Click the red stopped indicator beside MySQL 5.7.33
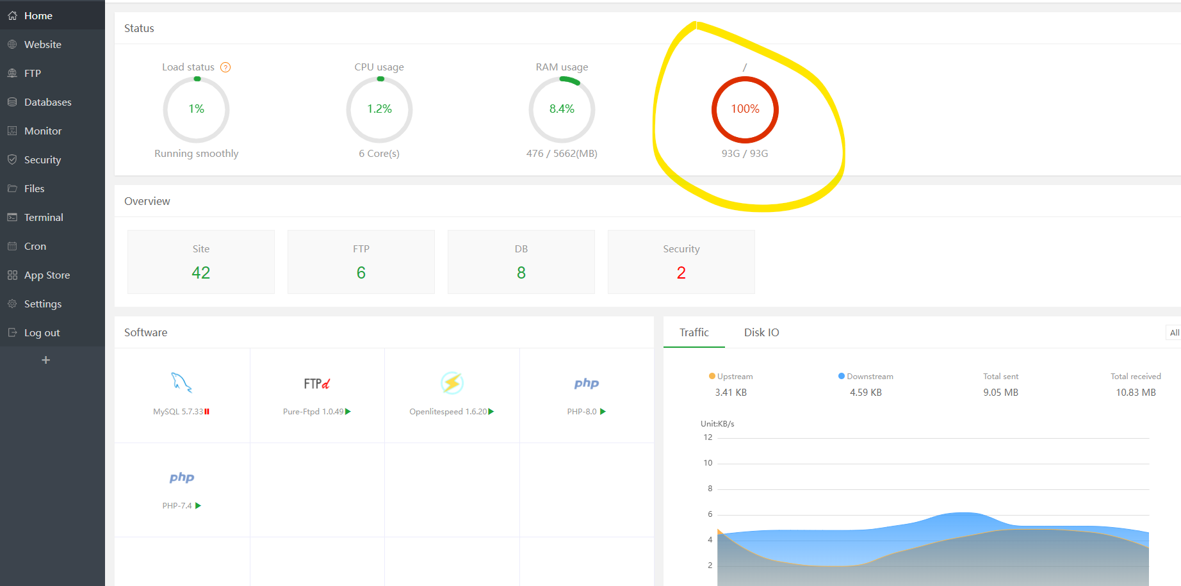1181x586 pixels. pyautogui.click(x=207, y=412)
